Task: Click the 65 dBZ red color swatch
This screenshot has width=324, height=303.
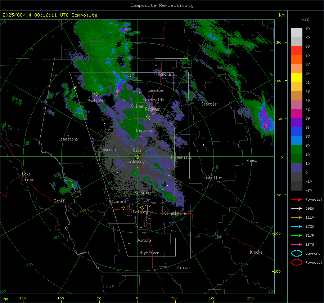Action: (x=297, y=51)
